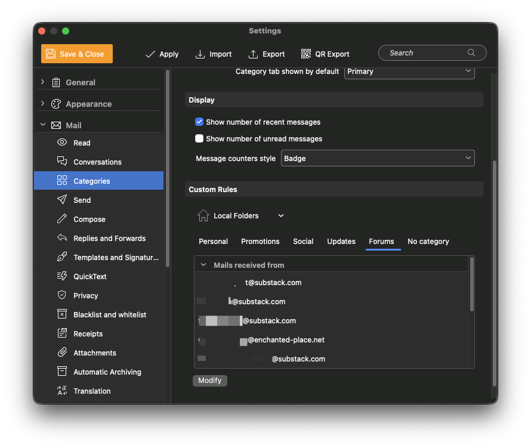The width and height of the screenshot is (531, 448).
Task: Open Privacy settings via the shield icon
Action: click(61, 295)
